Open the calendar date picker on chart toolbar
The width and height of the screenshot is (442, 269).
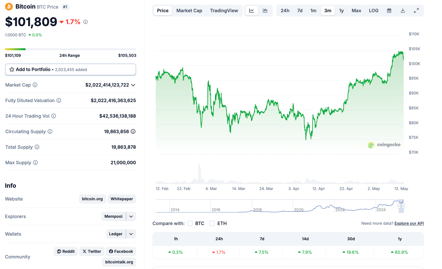click(x=389, y=10)
